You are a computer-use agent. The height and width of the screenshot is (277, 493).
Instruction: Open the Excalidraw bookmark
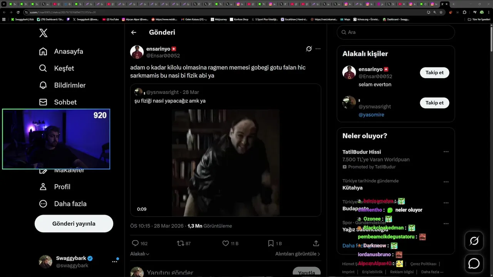(x=294, y=19)
